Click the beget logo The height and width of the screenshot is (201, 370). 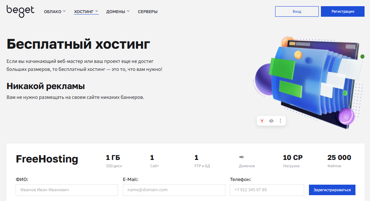pyautogui.click(x=20, y=11)
